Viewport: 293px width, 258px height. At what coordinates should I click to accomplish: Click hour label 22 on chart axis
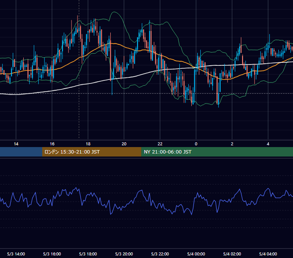pyautogui.click(x=160, y=144)
